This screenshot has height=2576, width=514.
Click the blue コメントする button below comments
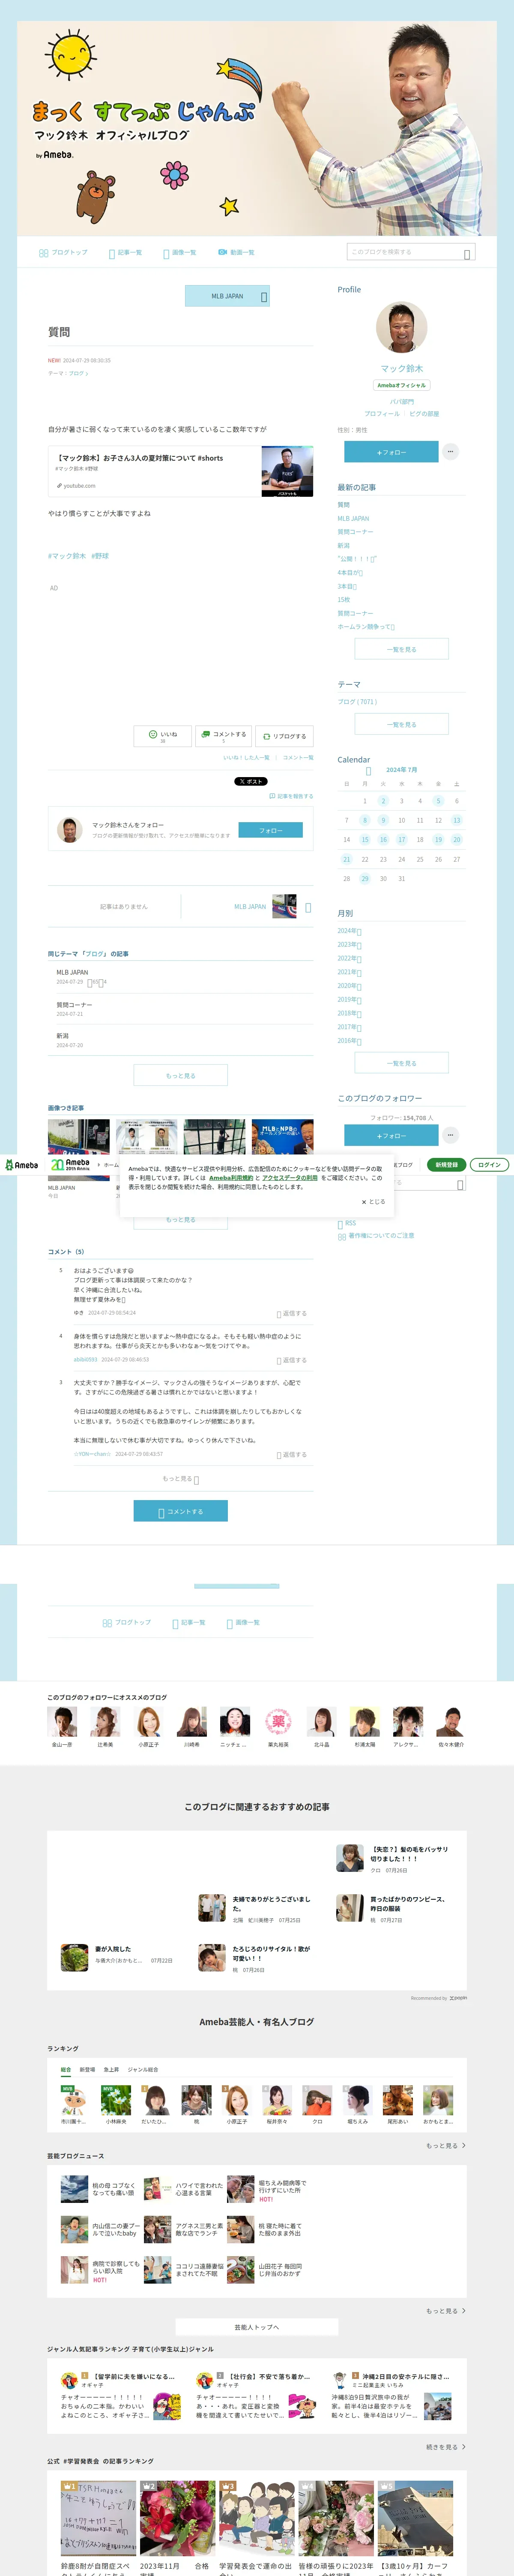181,1511
